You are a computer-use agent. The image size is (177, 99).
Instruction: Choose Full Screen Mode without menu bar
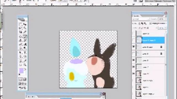pos(25,84)
